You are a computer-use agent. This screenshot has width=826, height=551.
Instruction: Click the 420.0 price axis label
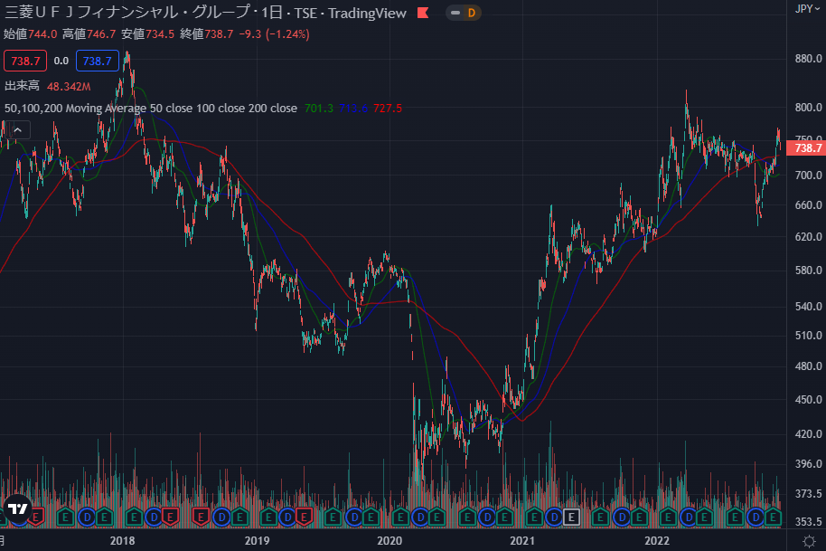[x=808, y=434]
